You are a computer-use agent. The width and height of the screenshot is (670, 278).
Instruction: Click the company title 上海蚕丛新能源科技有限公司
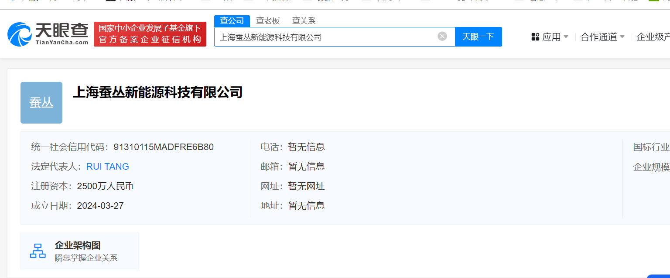click(157, 92)
